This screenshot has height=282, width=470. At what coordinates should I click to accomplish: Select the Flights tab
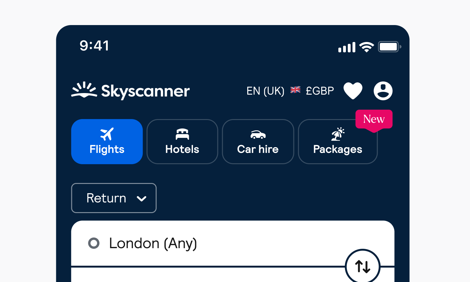tap(107, 142)
